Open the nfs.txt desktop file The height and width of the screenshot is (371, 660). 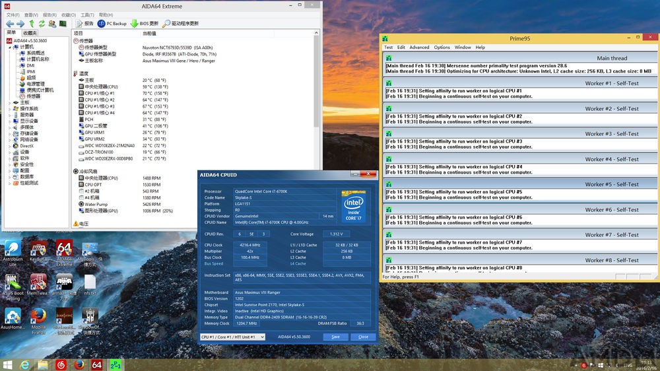90,285
